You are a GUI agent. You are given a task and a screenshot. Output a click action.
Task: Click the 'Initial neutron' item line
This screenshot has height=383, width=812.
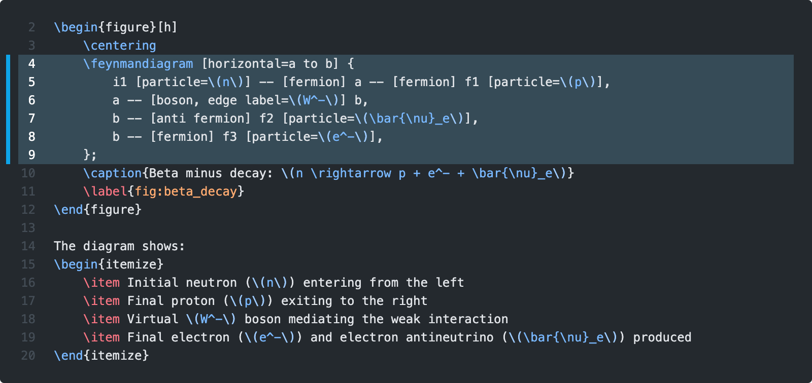click(x=274, y=283)
